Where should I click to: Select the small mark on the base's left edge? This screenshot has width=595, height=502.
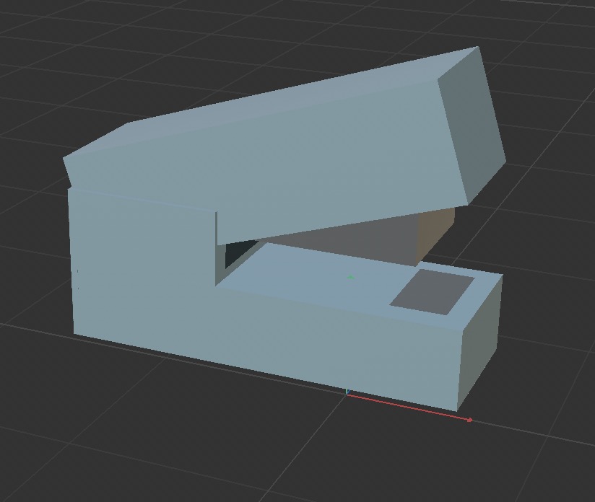click(x=76, y=272)
